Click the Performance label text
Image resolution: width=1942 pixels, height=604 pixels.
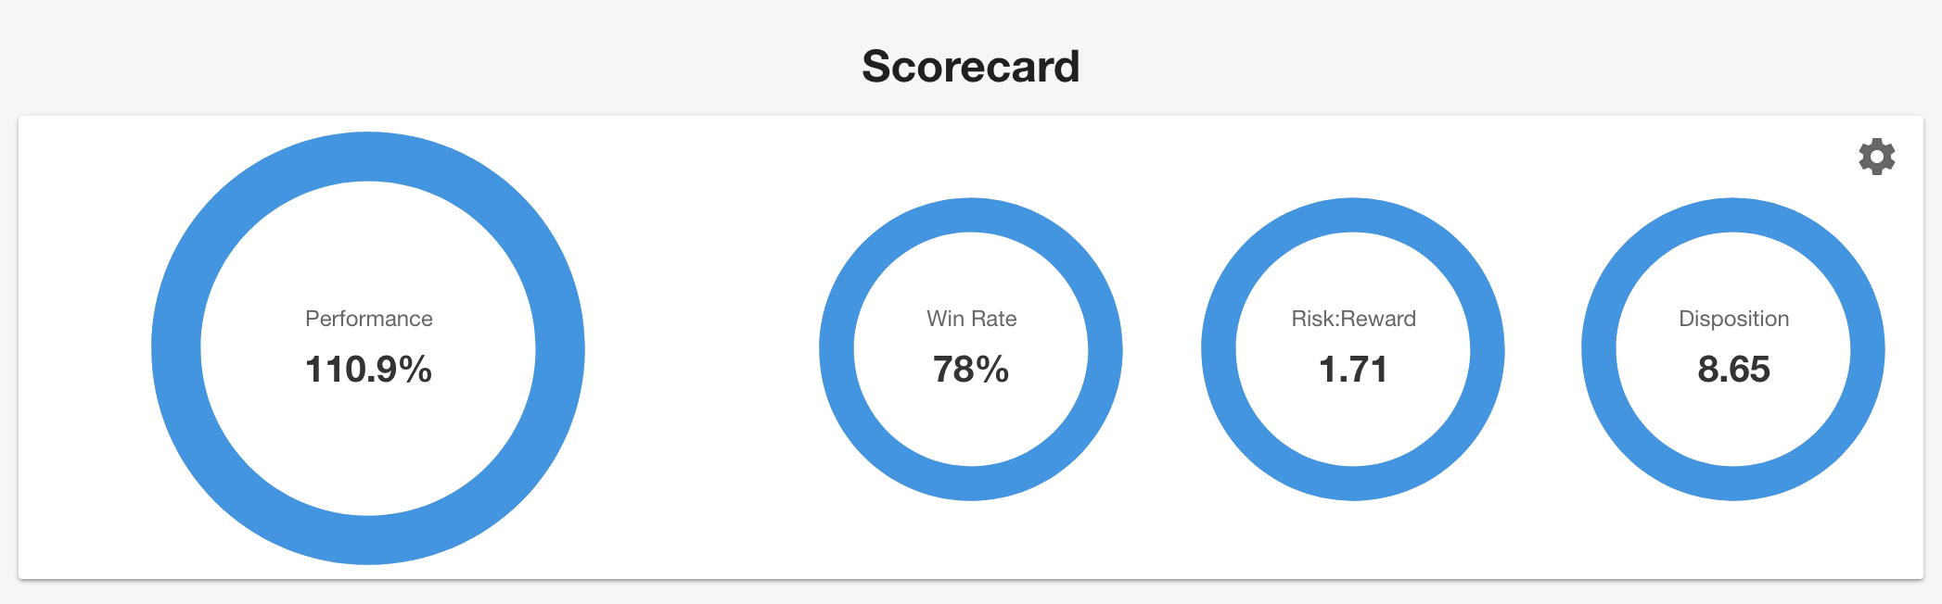[368, 319]
